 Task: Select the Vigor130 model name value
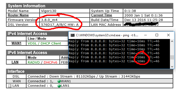click(x=48, y=11)
